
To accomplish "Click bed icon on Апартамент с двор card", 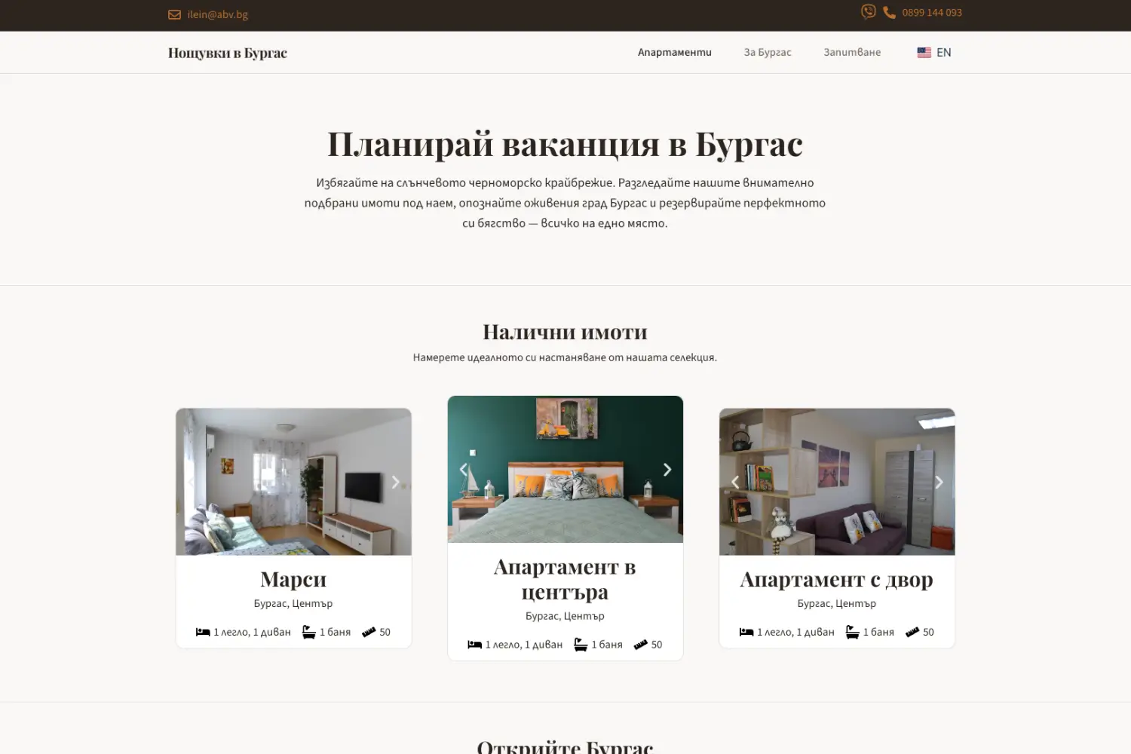I will click(x=746, y=632).
